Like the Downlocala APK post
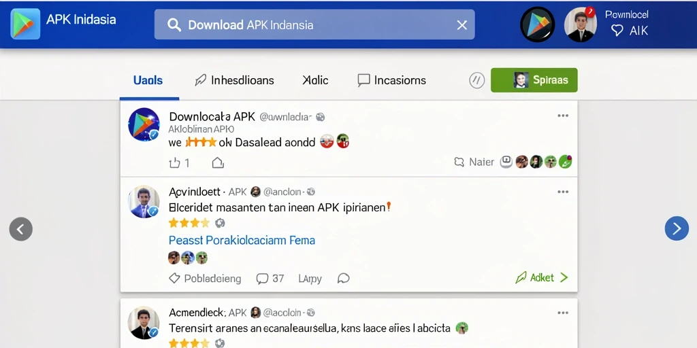This screenshot has height=348, width=697. pos(175,163)
